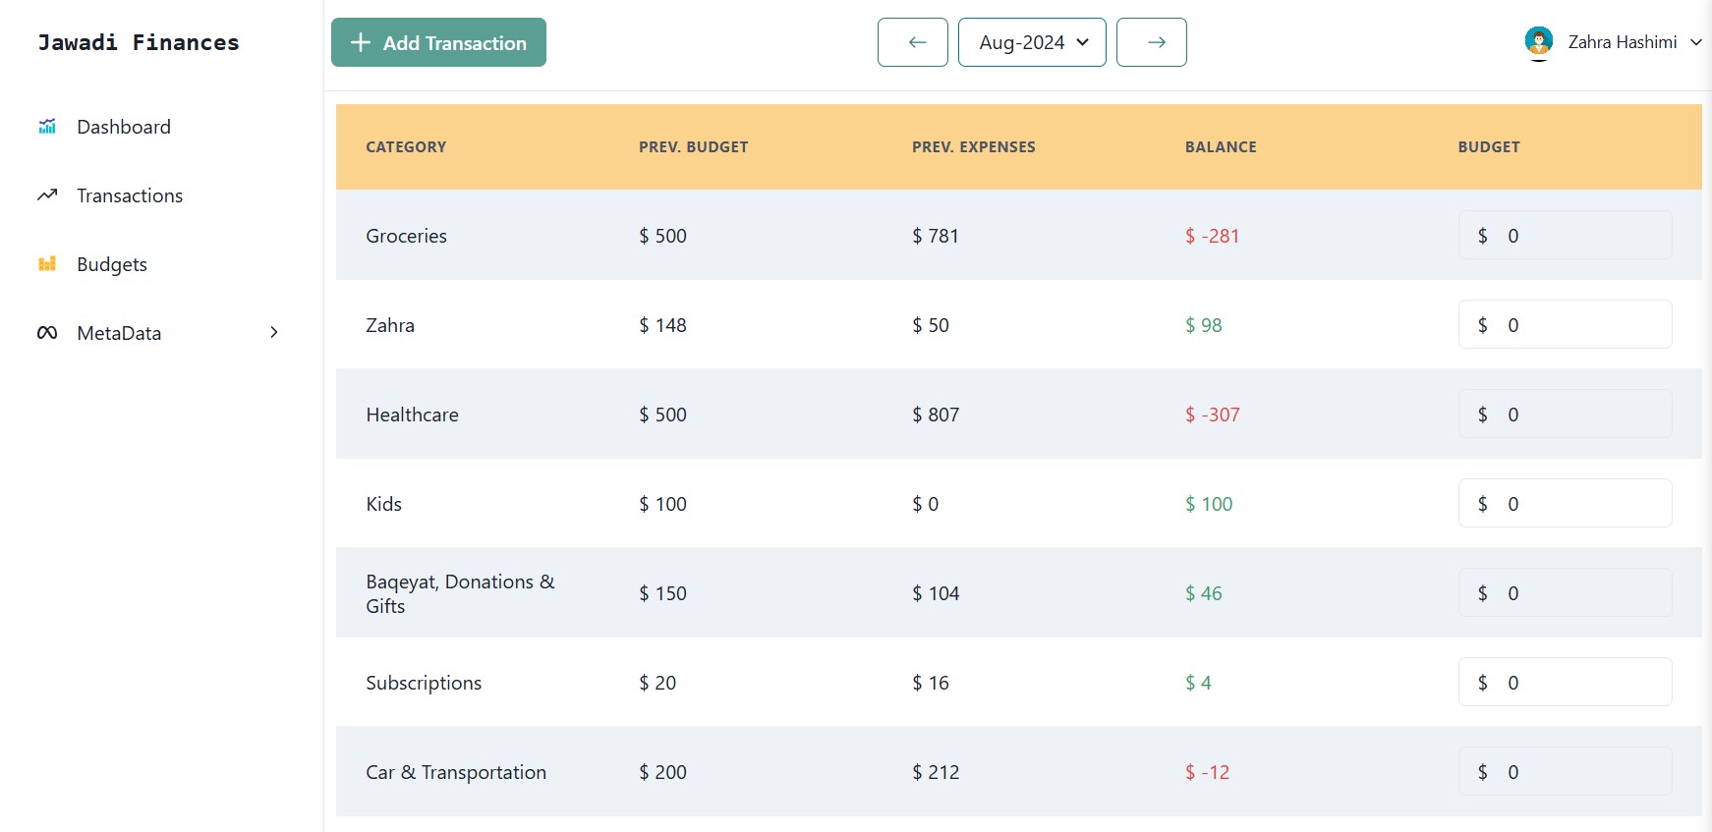
Task: Expand the MetaData submenu chevron
Action: click(274, 333)
